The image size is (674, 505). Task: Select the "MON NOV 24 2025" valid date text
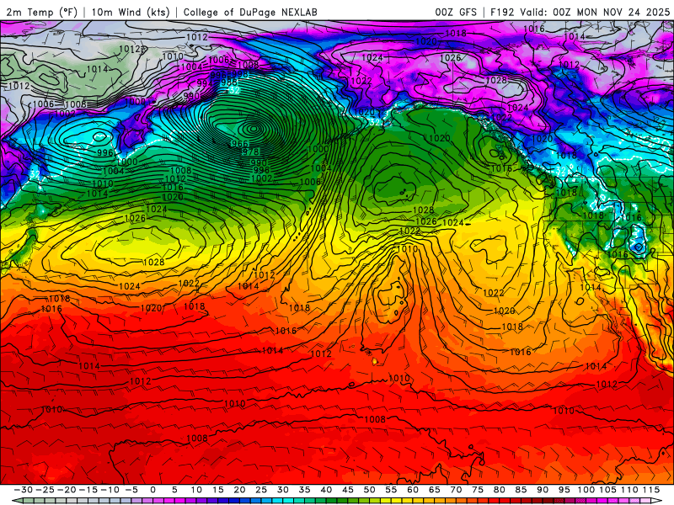(x=623, y=12)
